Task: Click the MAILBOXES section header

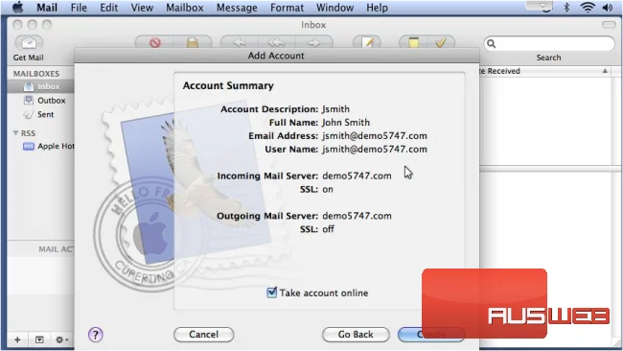Action: (x=36, y=74)
